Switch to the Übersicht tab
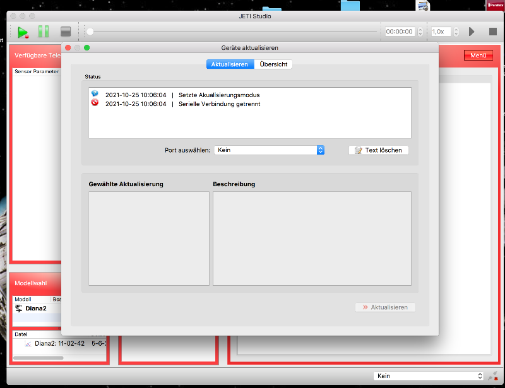 click(273, 64)
